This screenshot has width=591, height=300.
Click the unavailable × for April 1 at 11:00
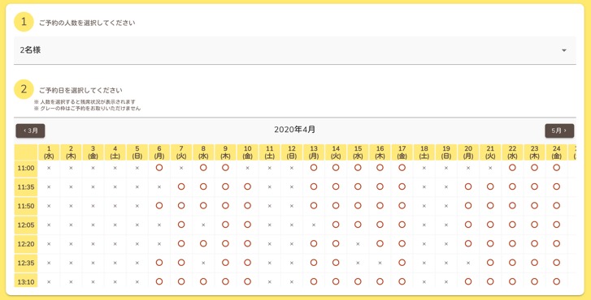(x=49, y=168)
